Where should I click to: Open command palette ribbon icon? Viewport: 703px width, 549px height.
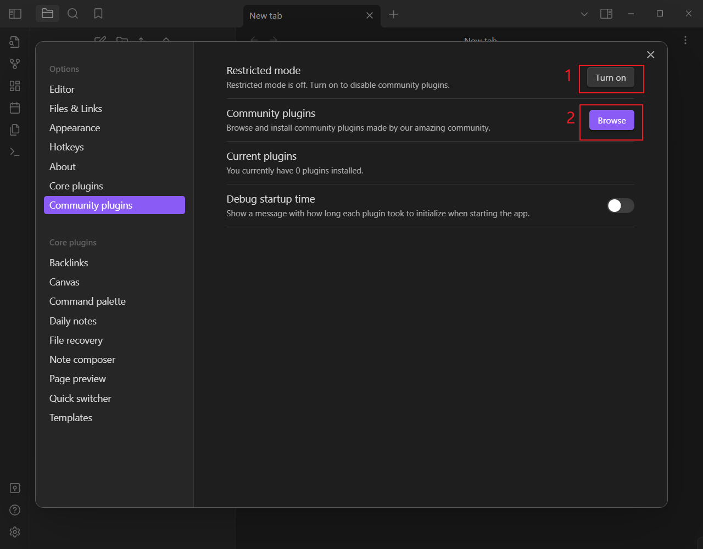[15, 152]
